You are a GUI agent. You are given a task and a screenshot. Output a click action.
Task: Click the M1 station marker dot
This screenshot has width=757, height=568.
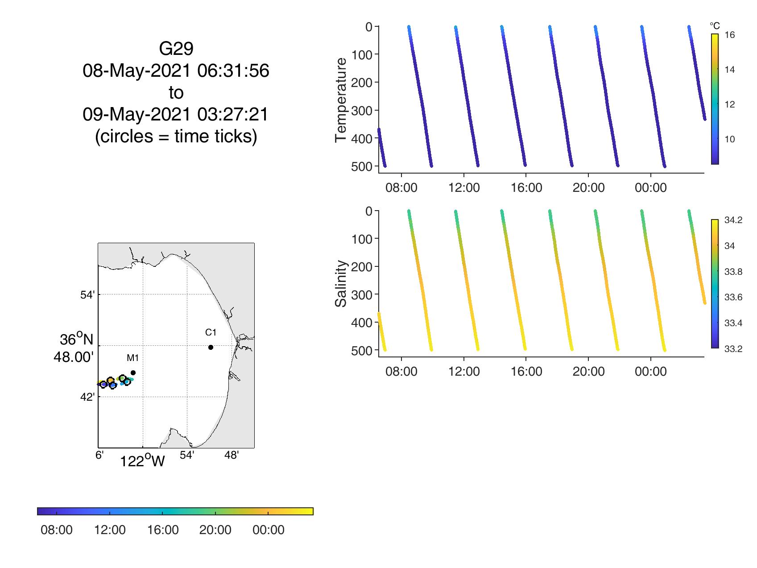pyautogui.click(x=133, y=373)
